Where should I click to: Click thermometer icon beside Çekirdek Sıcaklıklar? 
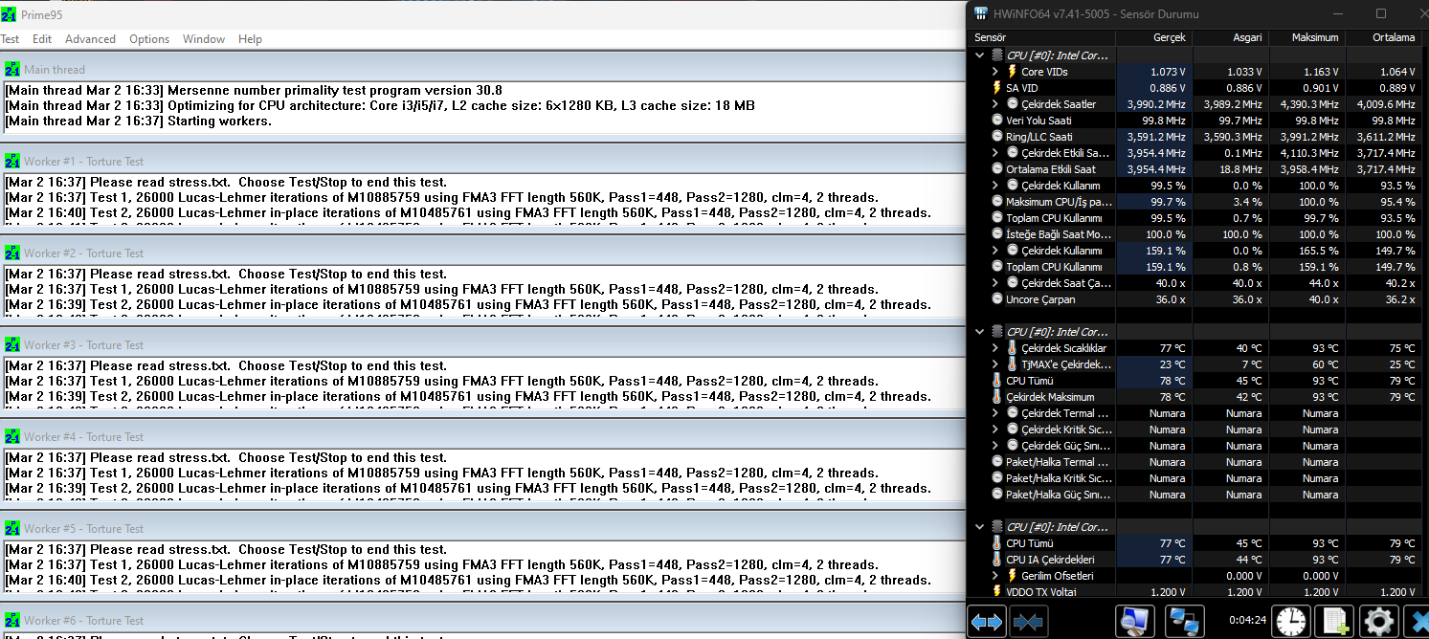[x=1012, y=348]
